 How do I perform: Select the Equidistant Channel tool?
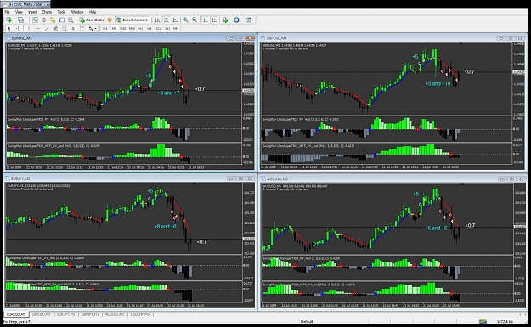55,28
